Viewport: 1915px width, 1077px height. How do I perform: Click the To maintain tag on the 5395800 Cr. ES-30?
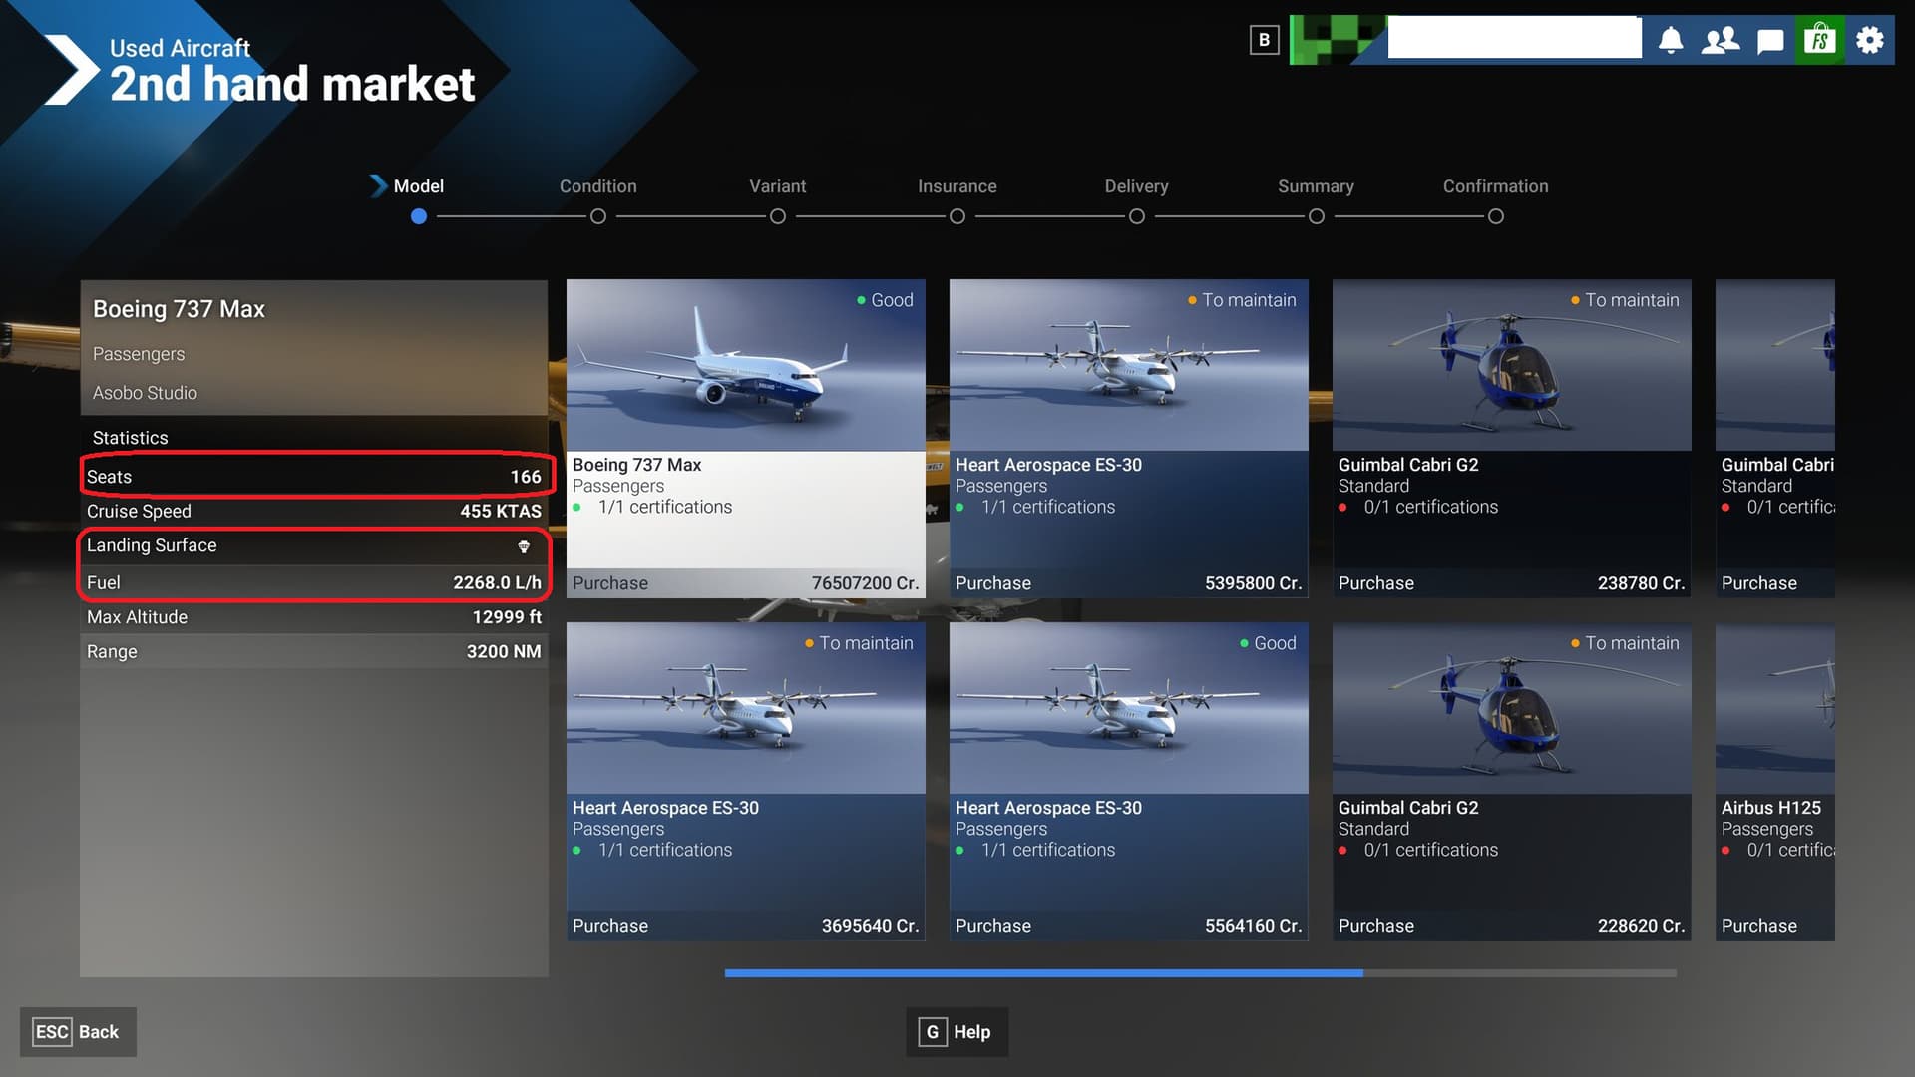[x=1243, y=300]
